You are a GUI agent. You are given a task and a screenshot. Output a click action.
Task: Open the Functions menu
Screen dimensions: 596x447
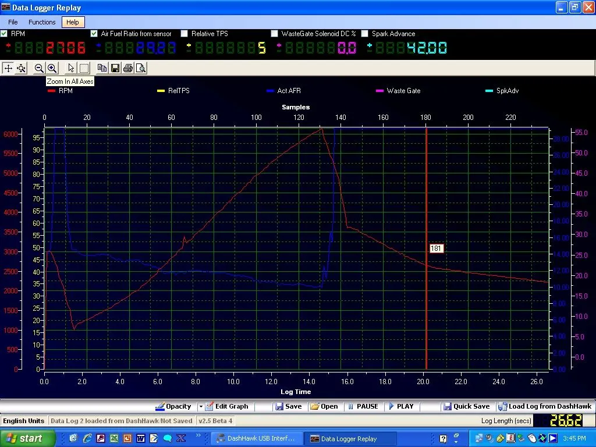click(x=42, y=22)
